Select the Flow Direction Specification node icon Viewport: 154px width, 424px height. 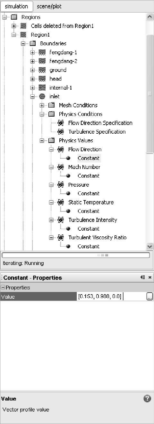[61, 123]
